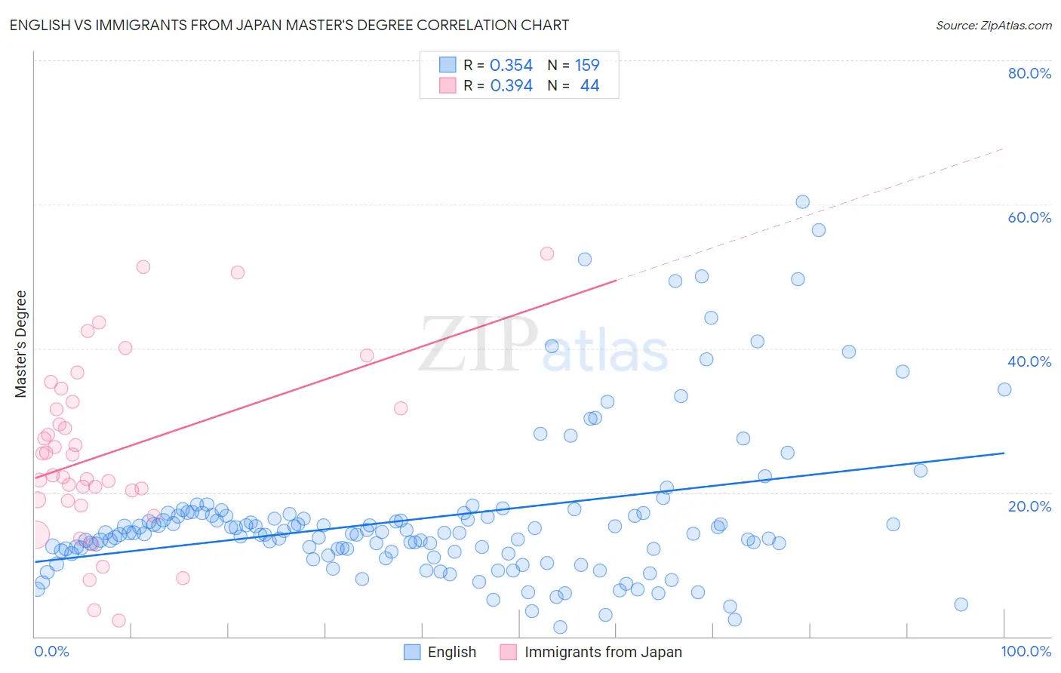Click the blue swatch beside R = 0.354
1061x673 pixels.
447,65
